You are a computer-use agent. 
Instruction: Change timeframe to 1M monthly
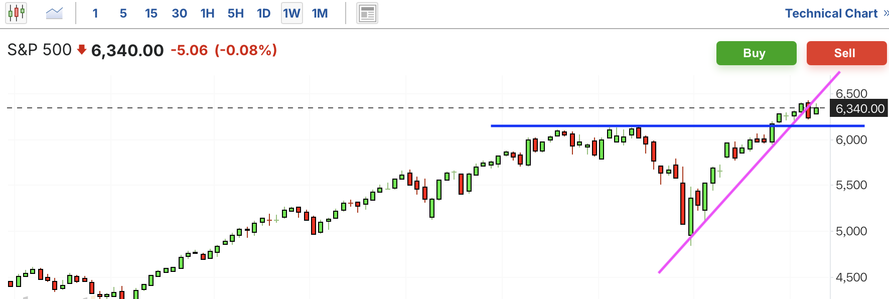320,13
